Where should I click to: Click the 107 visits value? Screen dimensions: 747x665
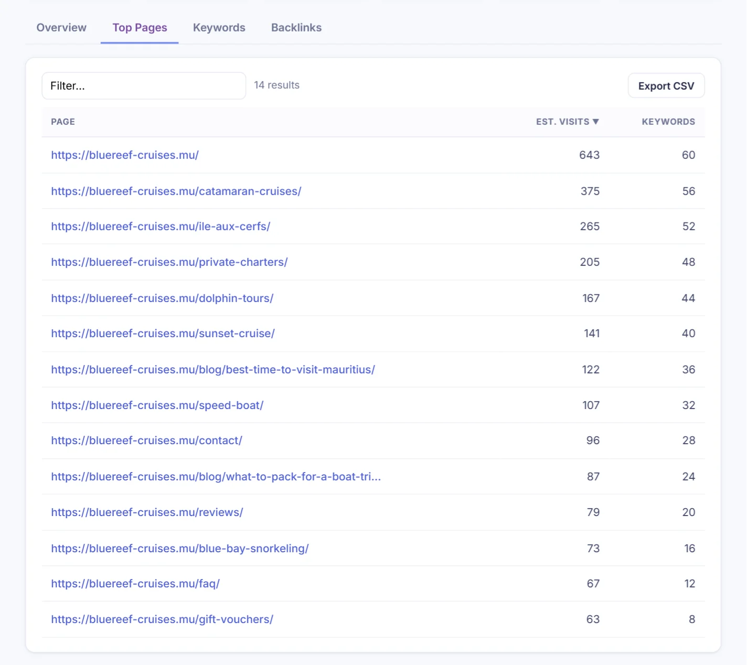click(591, 405)
